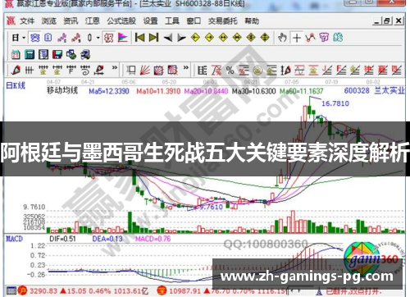The image size is (410, 297).
Task: Open the 工具 menu
Action: pyautogui.click(x=172, y=21)
